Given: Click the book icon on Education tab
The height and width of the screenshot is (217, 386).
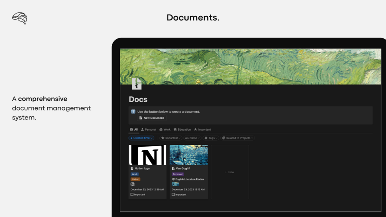Looking at the screenshot, I should [x=175, y=129].
